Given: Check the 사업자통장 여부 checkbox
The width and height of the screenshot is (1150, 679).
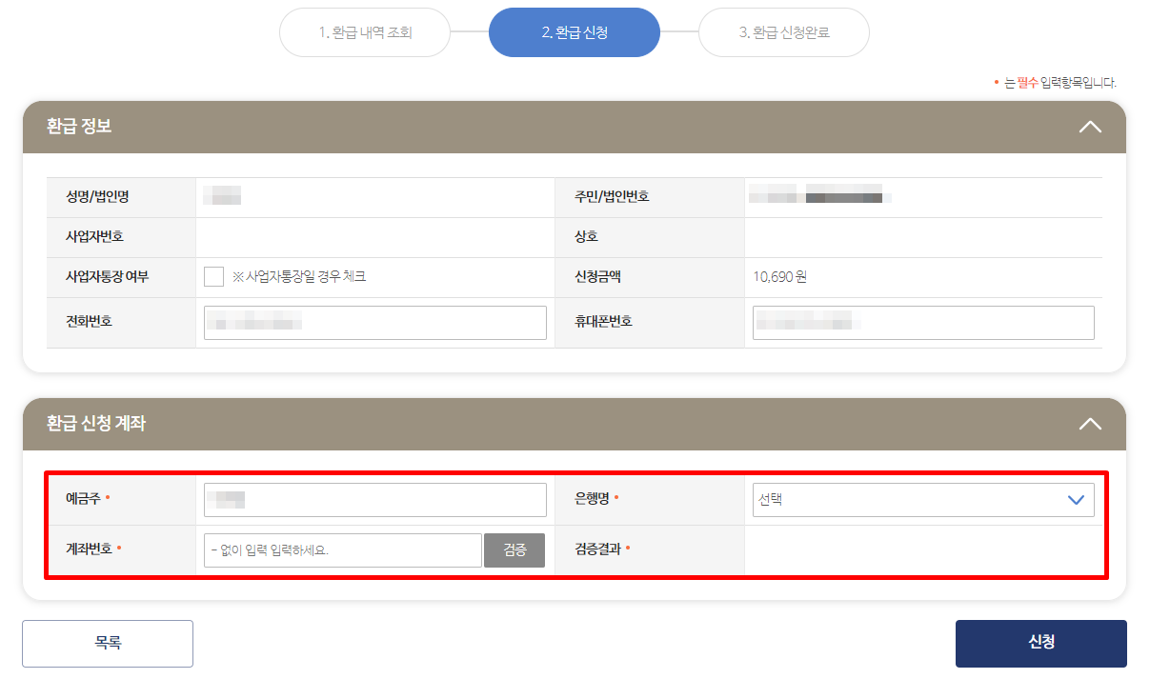Looking at the screenshot, I should point(213,277).
